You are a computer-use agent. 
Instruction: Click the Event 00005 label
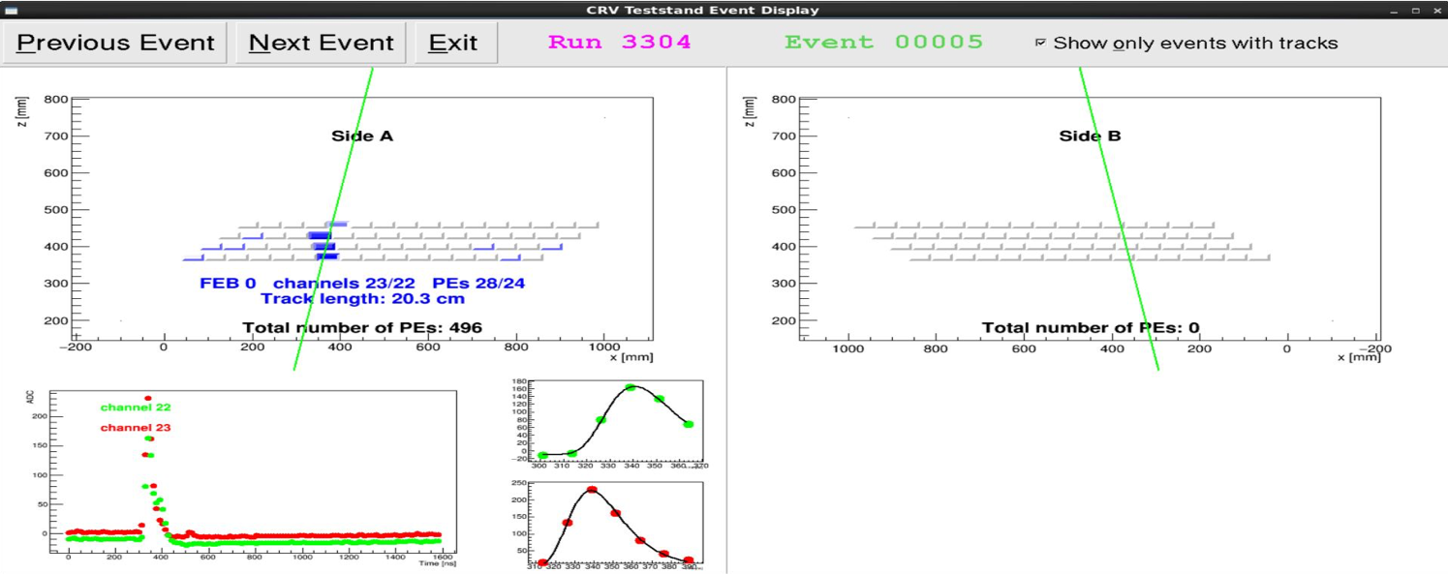pos(883,43)
